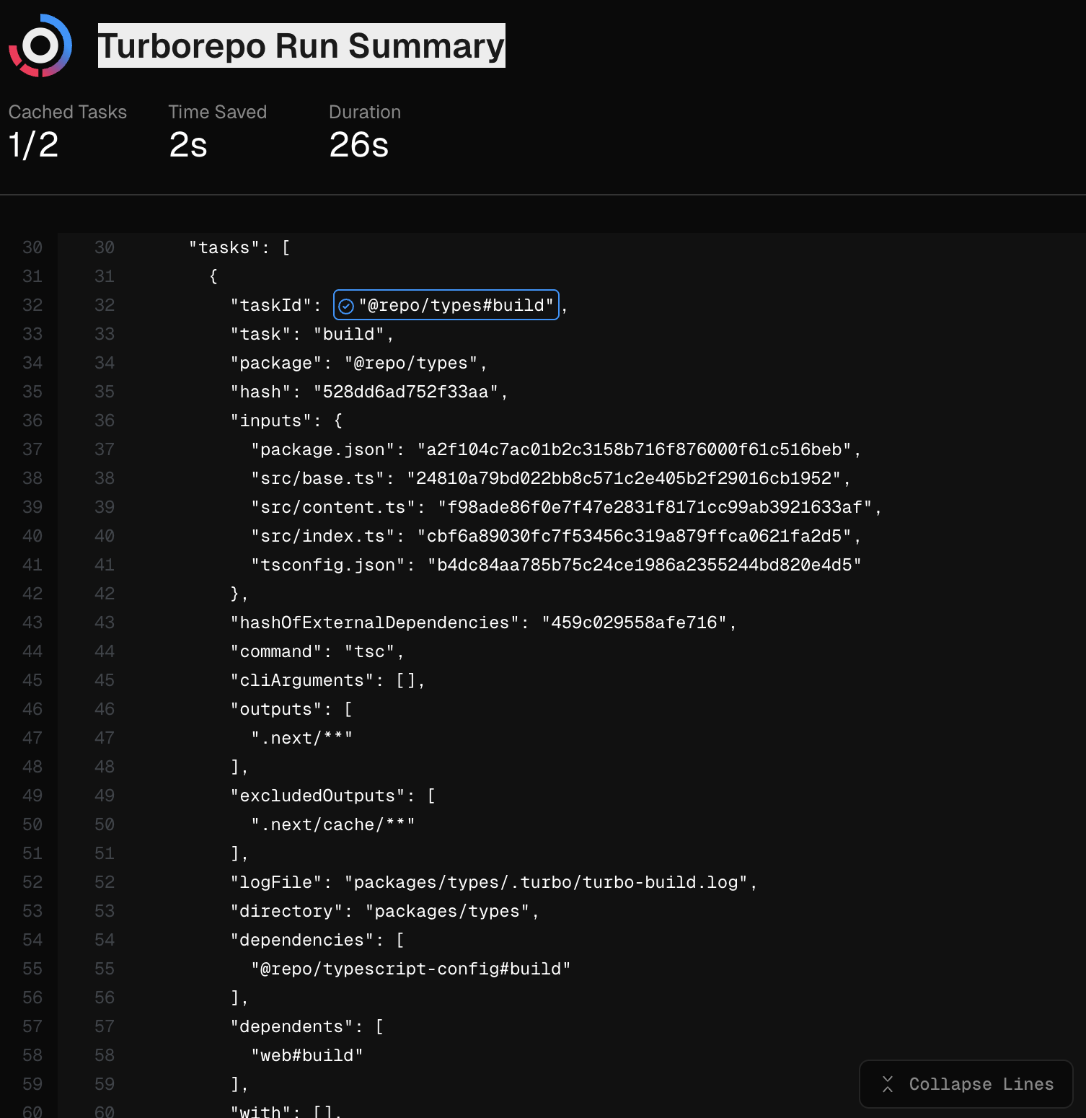Click the ".next/cache/**" entry

pyautogui.click(x=333, y=824)
